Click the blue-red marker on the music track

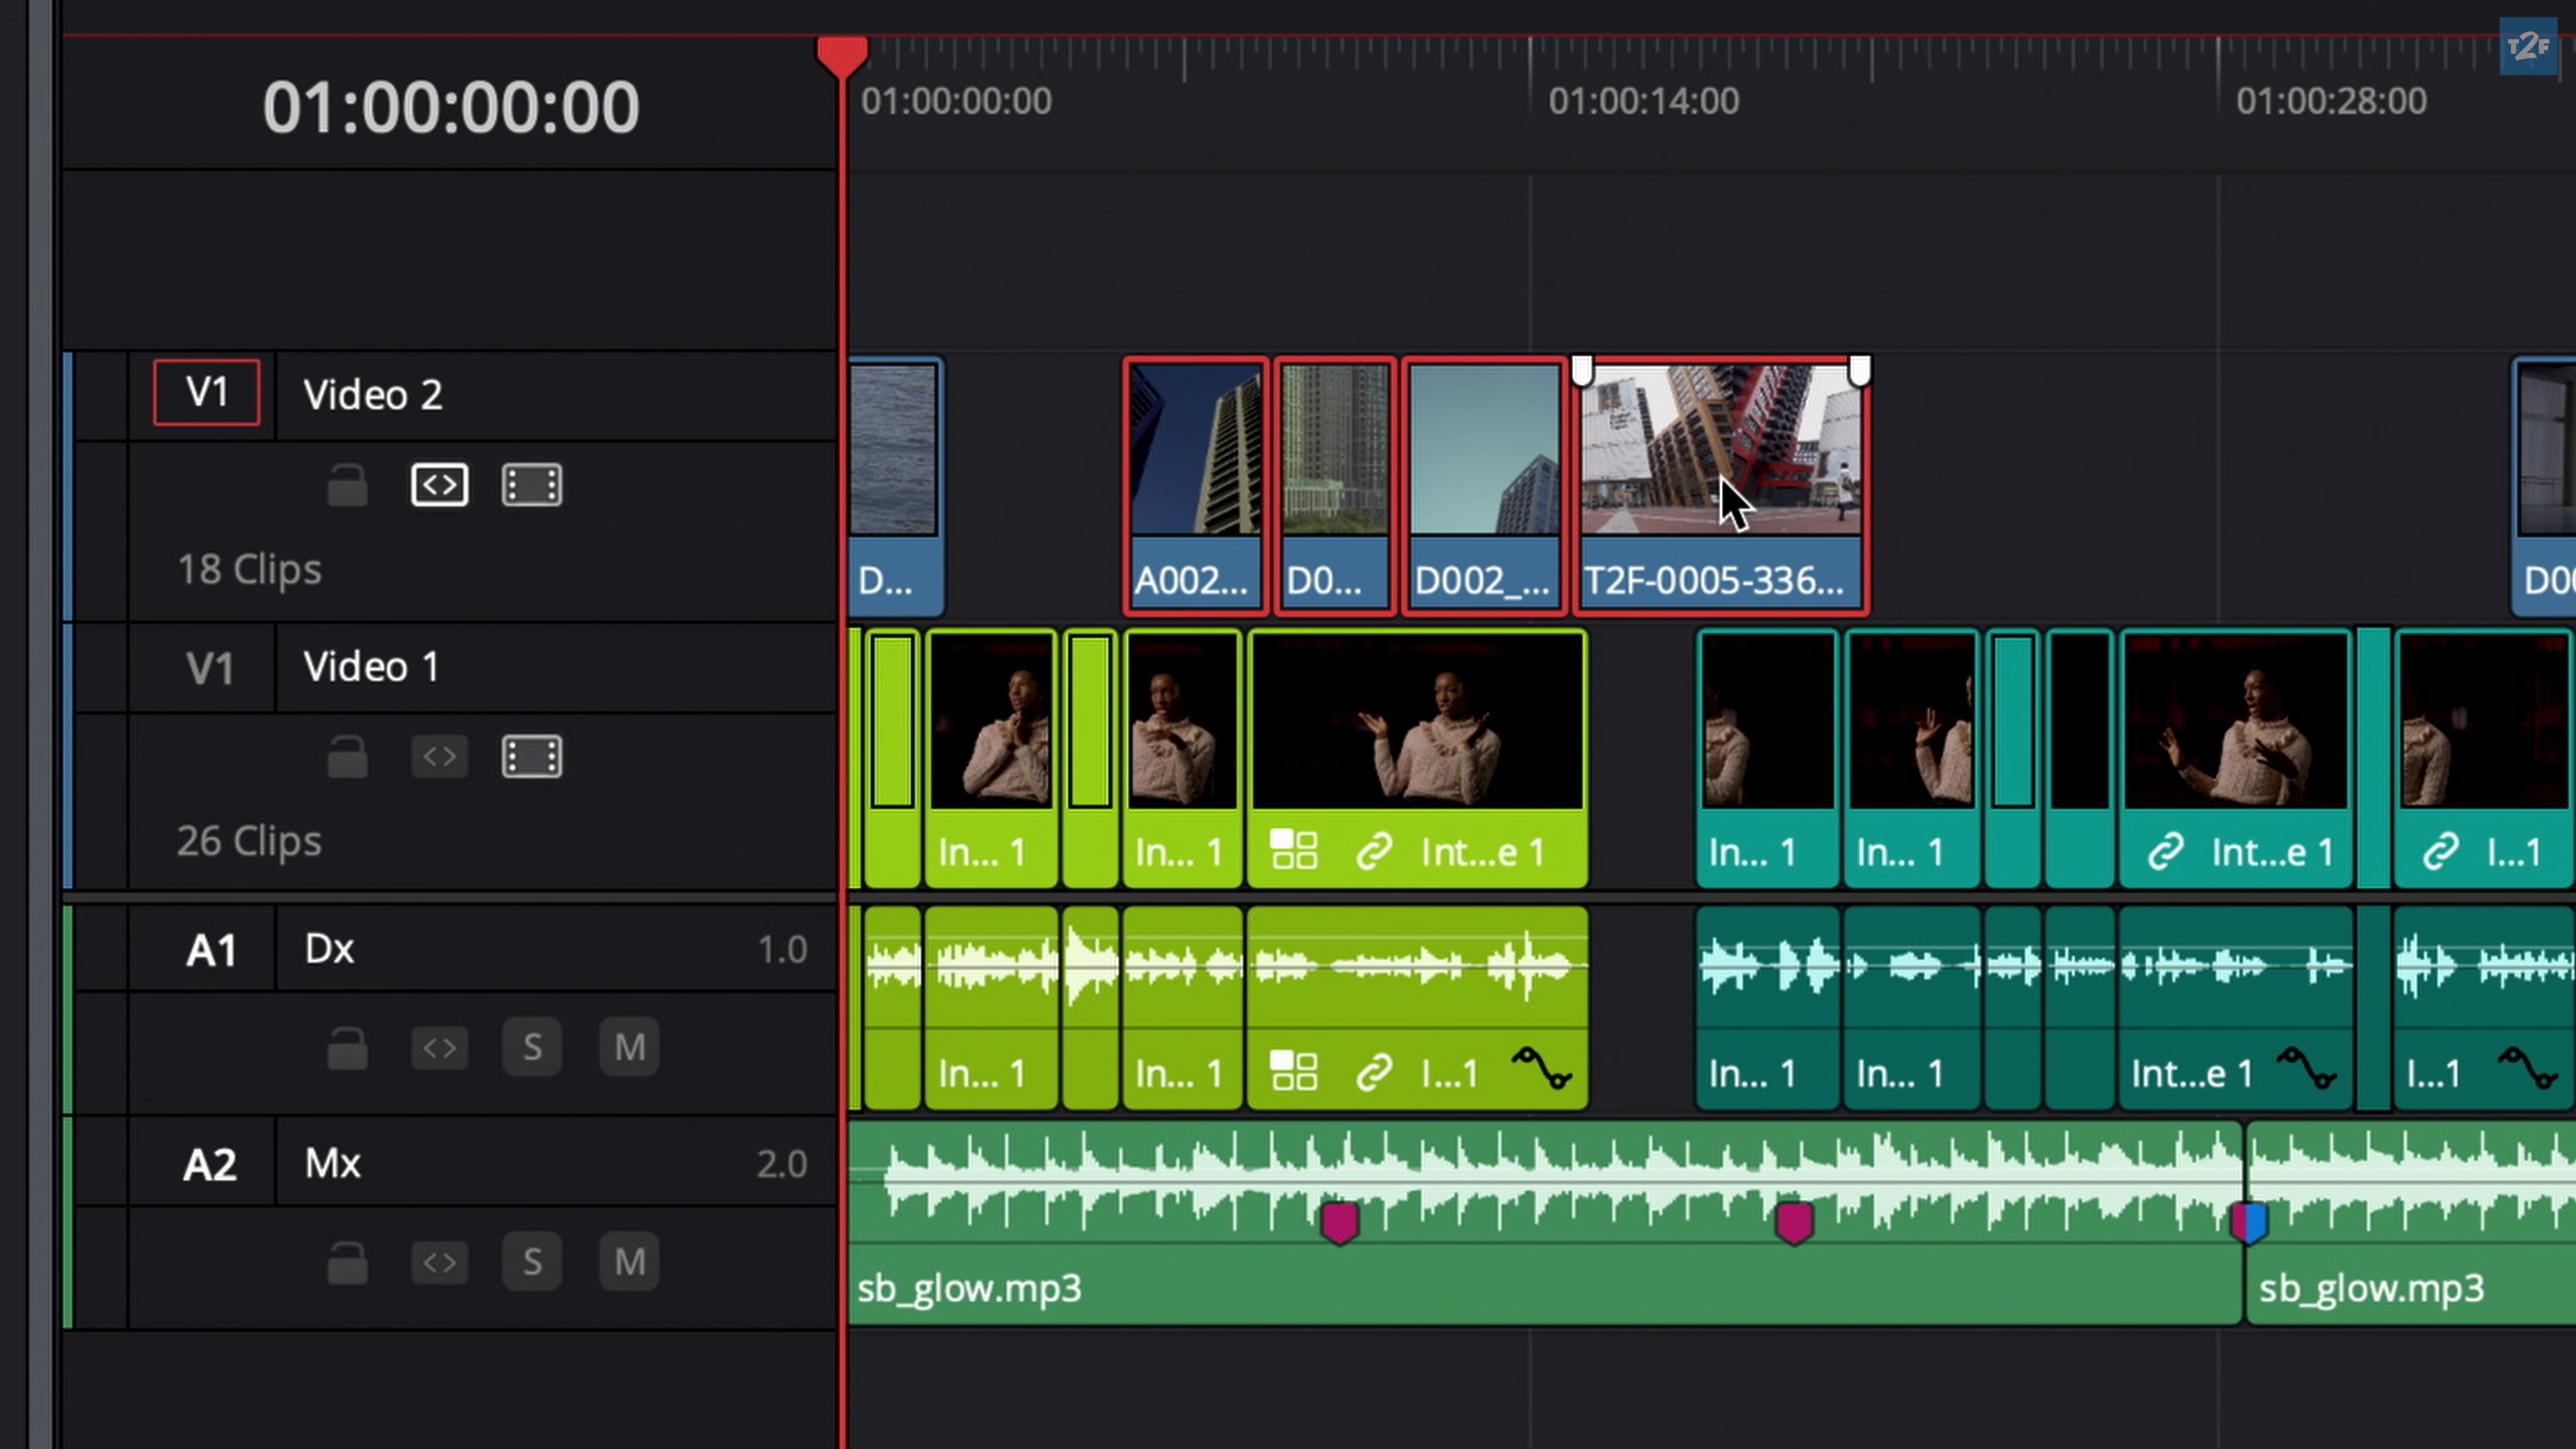point(2249,1222)
